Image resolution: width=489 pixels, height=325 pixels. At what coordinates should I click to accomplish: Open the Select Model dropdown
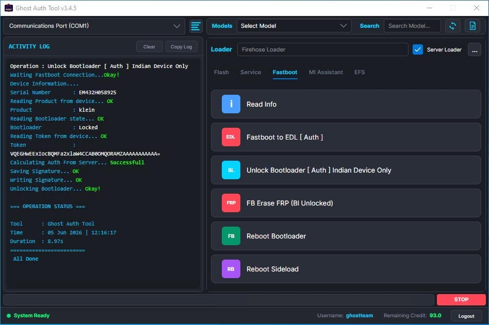point(294,26)
